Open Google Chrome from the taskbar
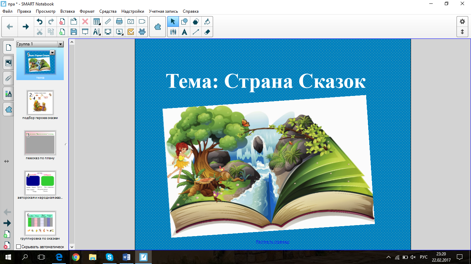Screen dimensions: 471x264 [76, 257]
